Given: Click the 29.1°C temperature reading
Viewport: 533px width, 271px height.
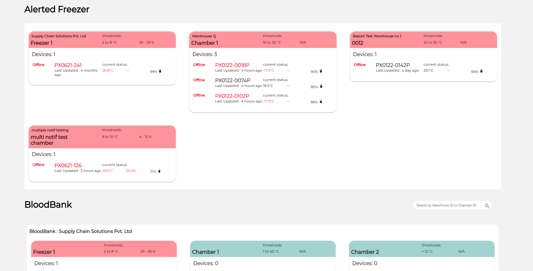Looking at the screenshot, I should pos(428,71).
